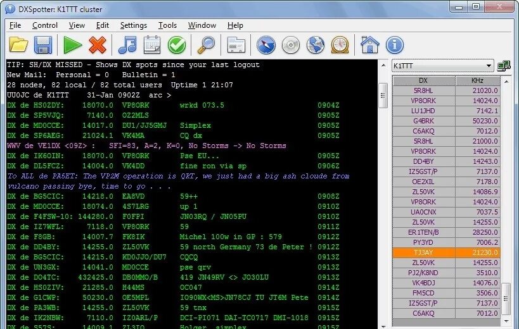
Task: Open the File menu
Action: tap(15, 25)
